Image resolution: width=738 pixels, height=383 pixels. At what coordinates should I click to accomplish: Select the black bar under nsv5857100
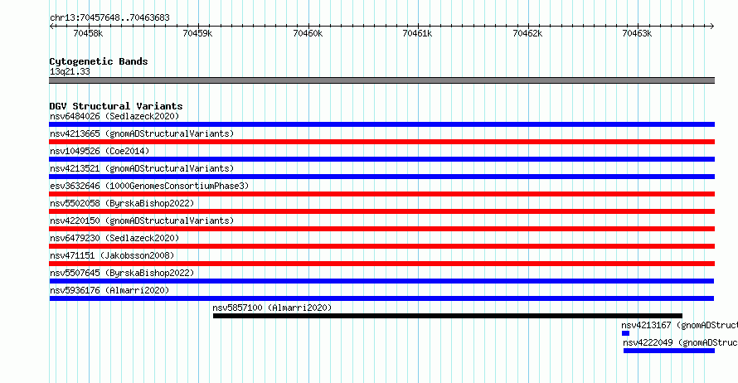[x=448, y=316]
